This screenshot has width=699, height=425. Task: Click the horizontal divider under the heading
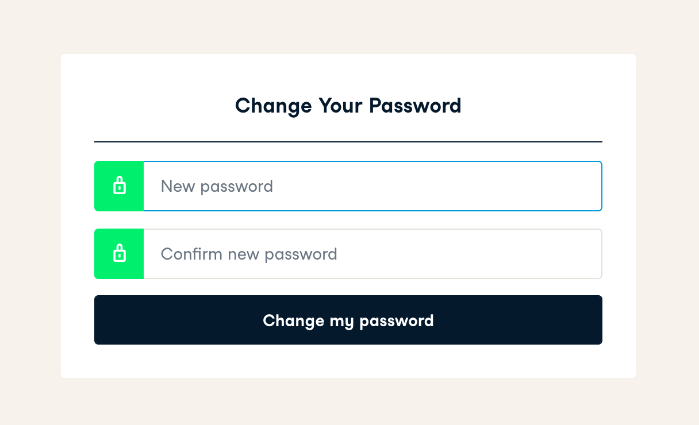tap(348, 141)
